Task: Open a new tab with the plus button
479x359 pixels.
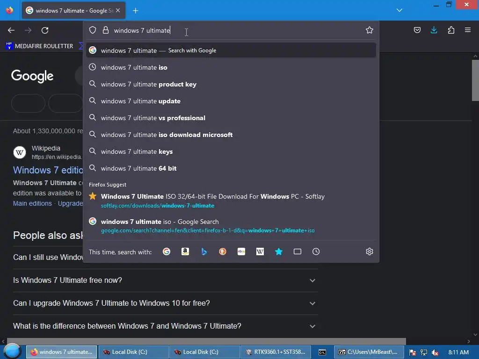Action: [x=135, y=11]
